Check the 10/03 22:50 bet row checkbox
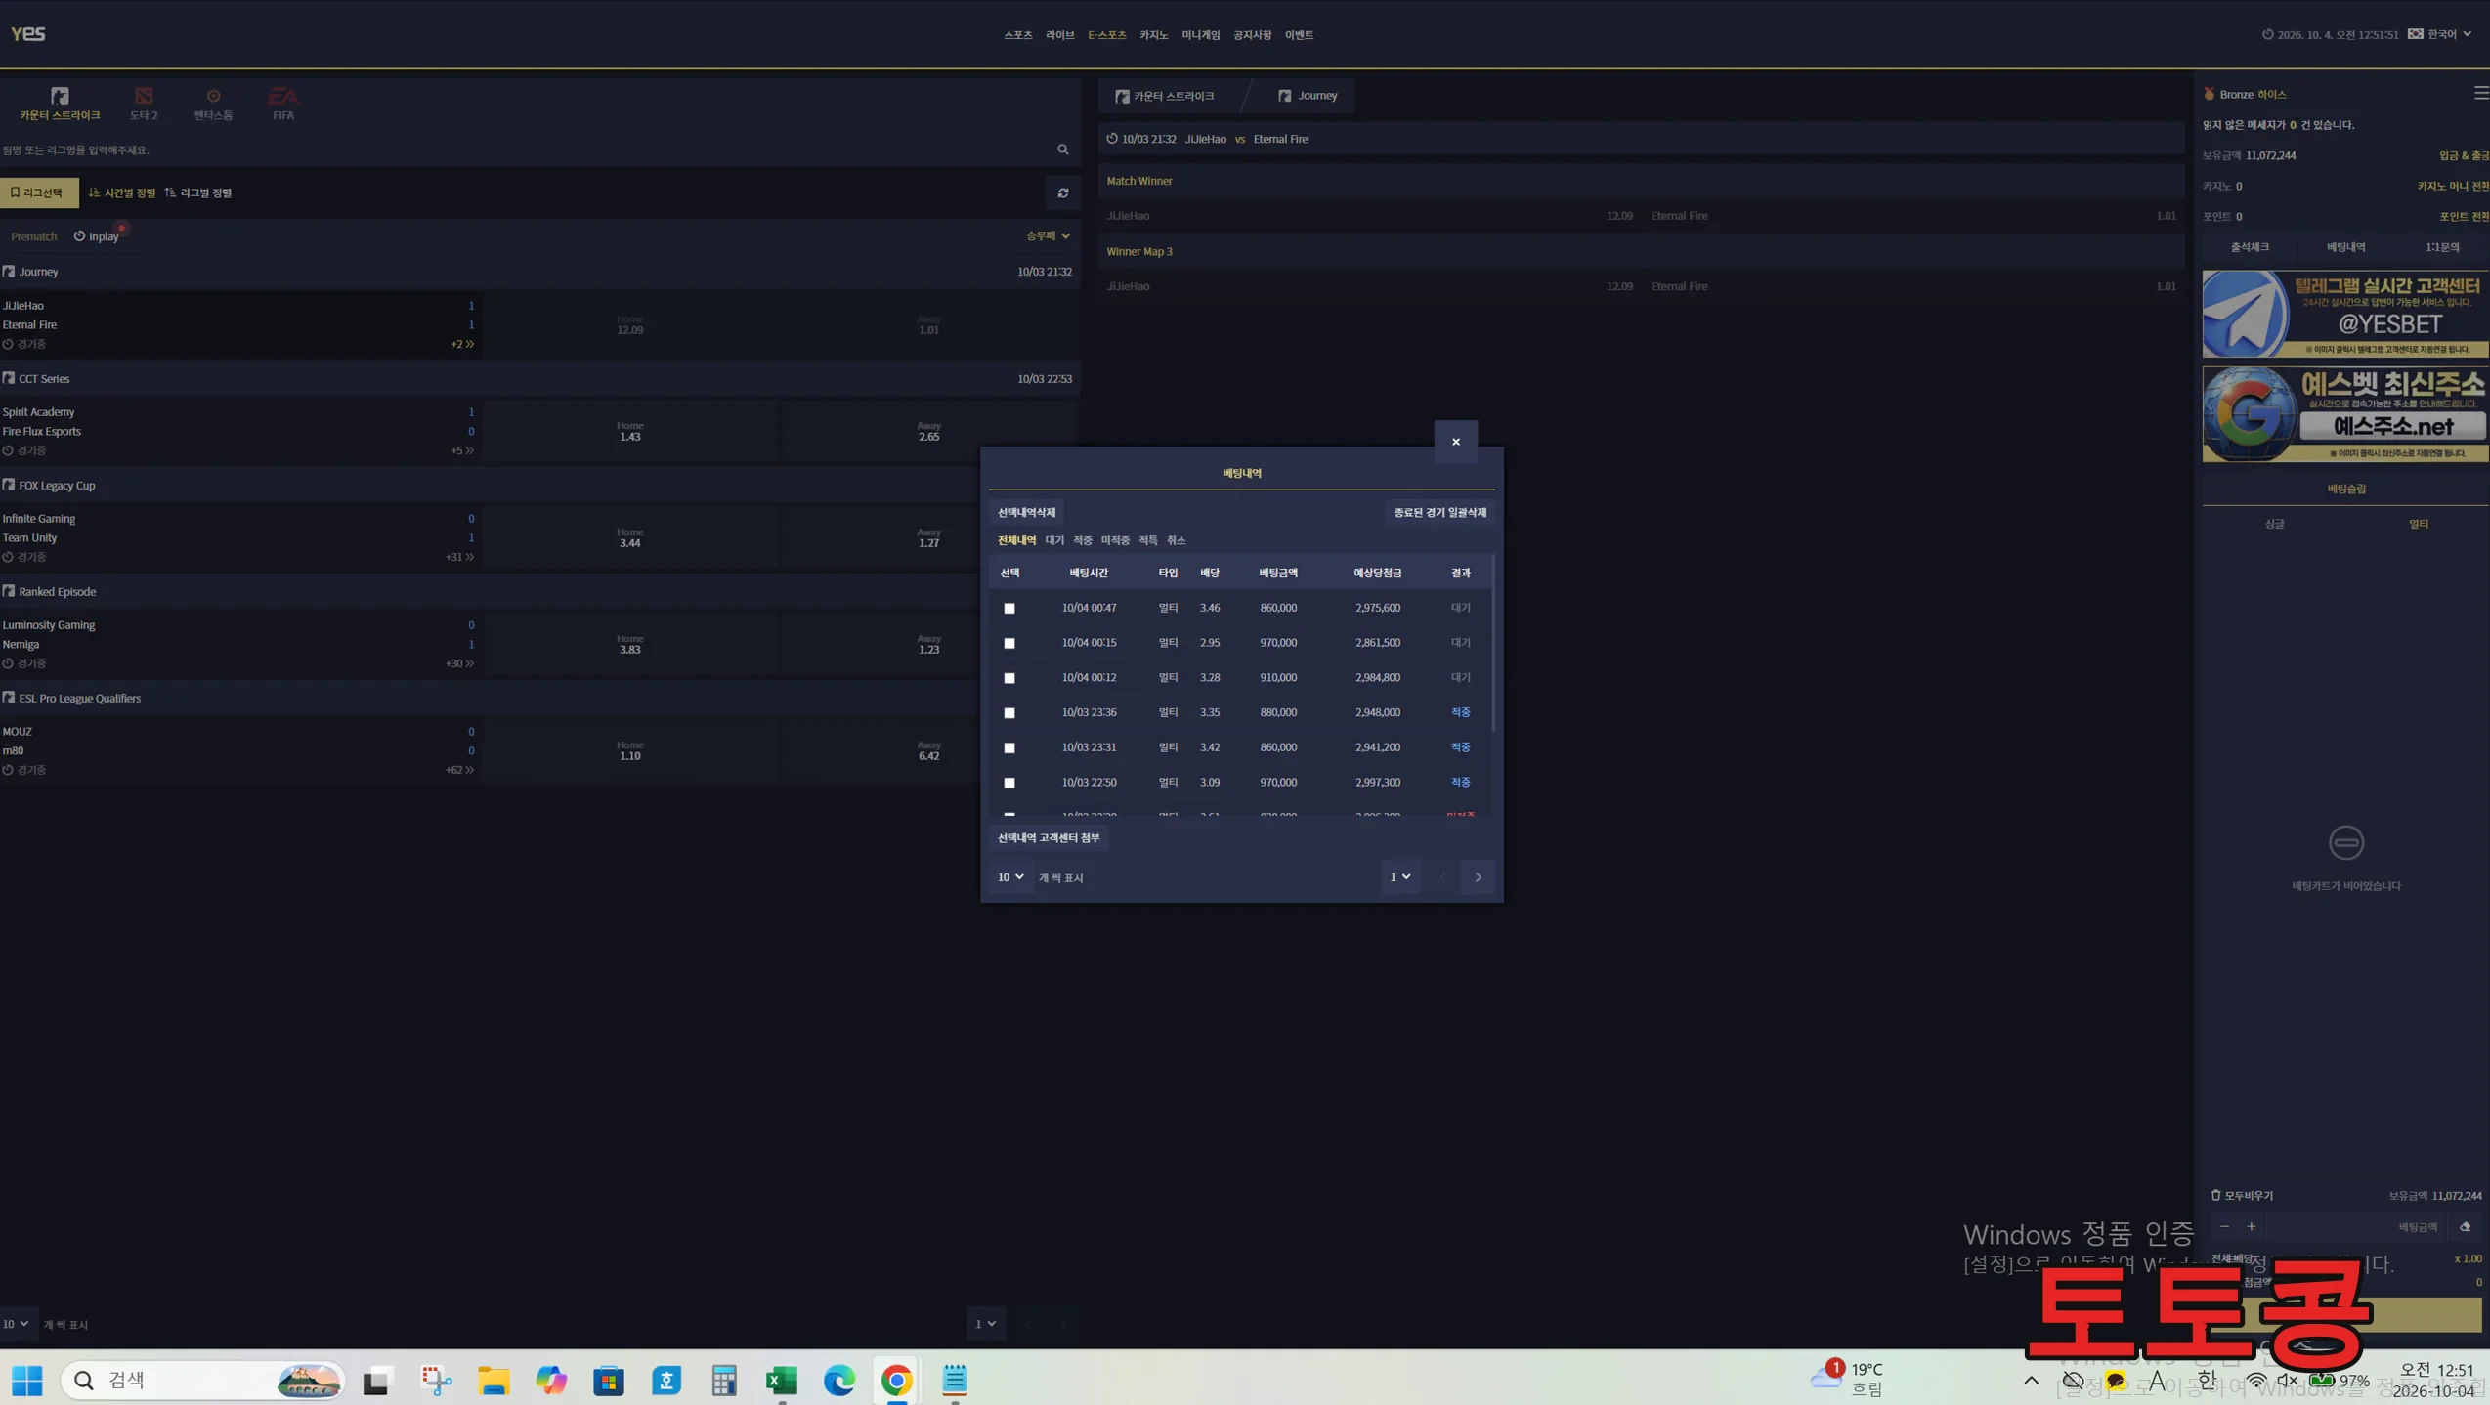Viewport: 2490px width, 1405px height. [x=1009, y=783]
